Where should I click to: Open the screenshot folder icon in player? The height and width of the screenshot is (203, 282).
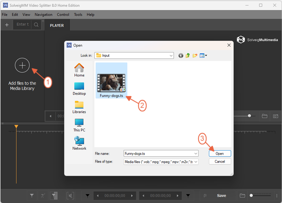coord(264,116)
